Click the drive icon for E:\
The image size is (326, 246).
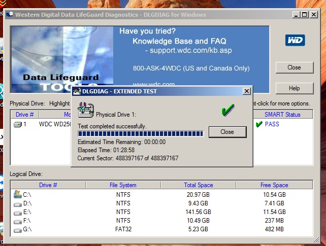[18, 213]
